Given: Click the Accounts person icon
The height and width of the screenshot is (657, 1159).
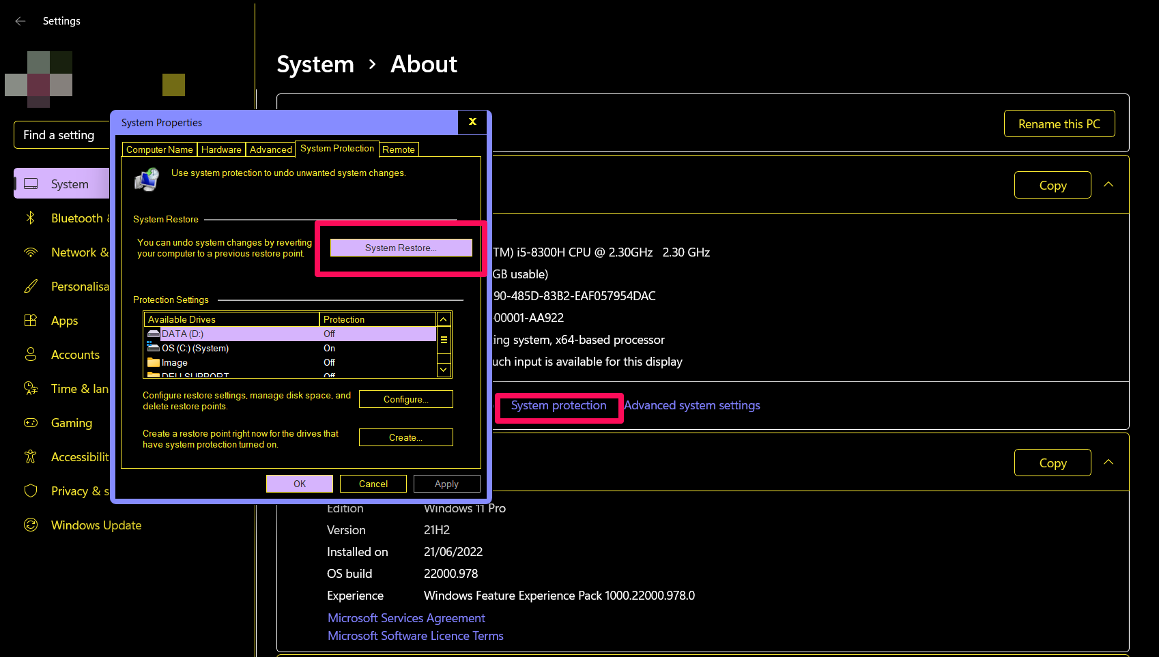Looking at the screenshot, I should pyautogui.click(x=31, y=355).
